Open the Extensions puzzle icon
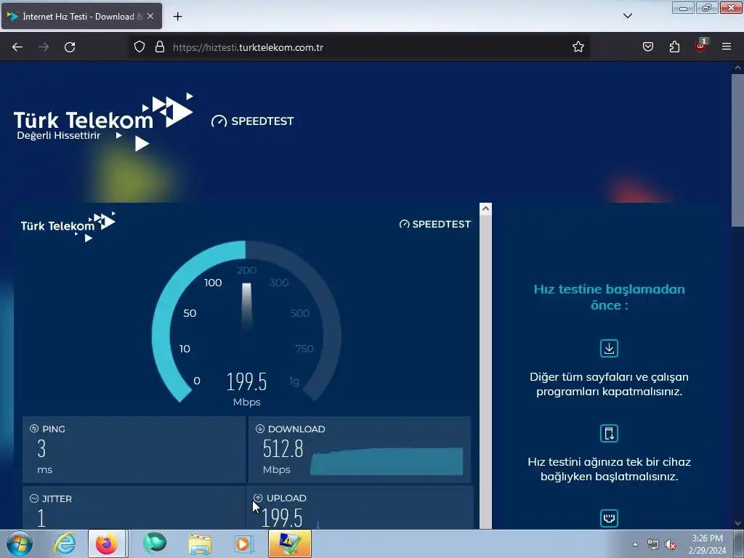 pyautogui.click(x=674, y=47)
